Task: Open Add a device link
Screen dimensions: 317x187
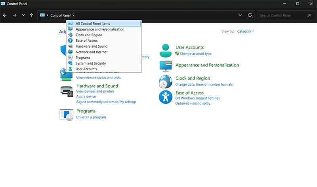Action: pos(86,96)
